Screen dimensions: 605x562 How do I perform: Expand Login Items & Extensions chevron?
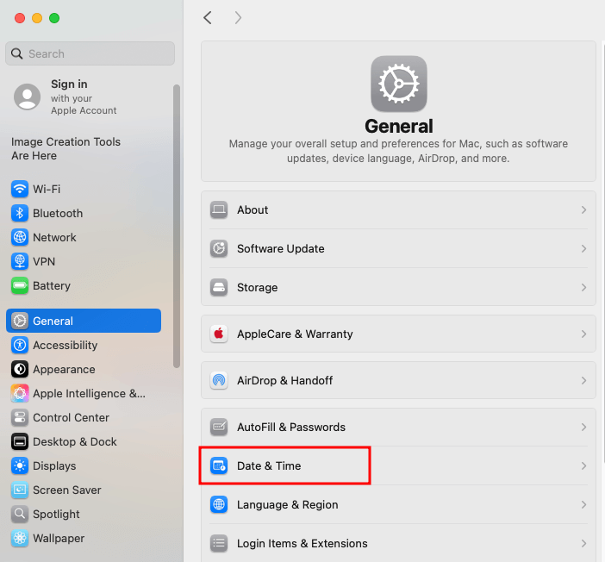[x=583, y=543]
